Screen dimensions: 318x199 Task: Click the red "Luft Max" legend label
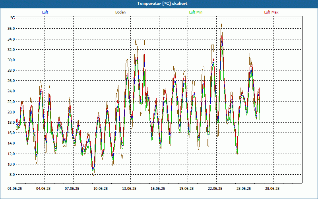(271, 12)
